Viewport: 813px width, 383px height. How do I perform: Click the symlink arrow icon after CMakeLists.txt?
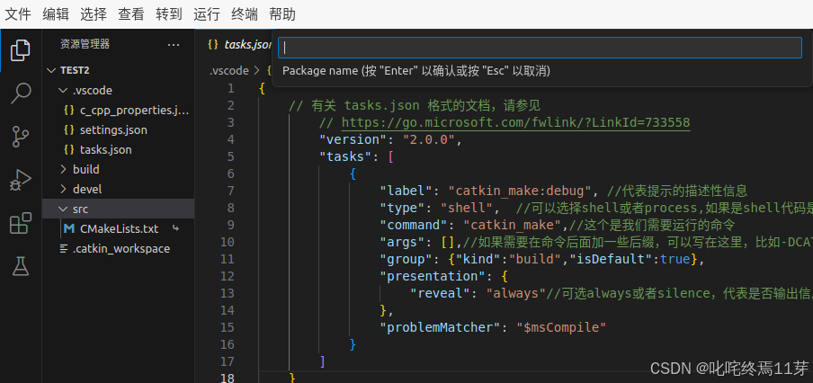point(175,228)
